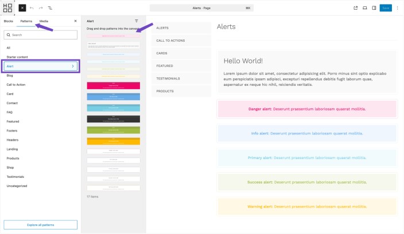Switch to the Media tab
The height and width of the screenshot is (234, 404).
click(44, 21)
